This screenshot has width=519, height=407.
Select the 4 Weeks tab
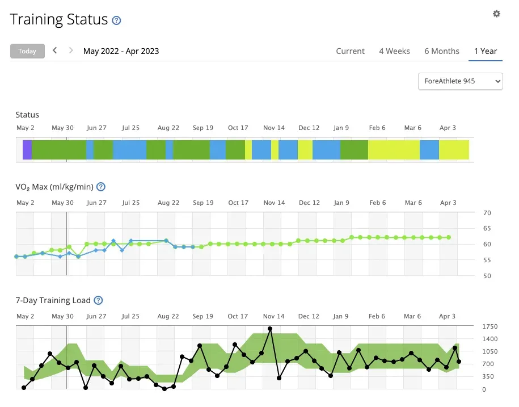394,51
